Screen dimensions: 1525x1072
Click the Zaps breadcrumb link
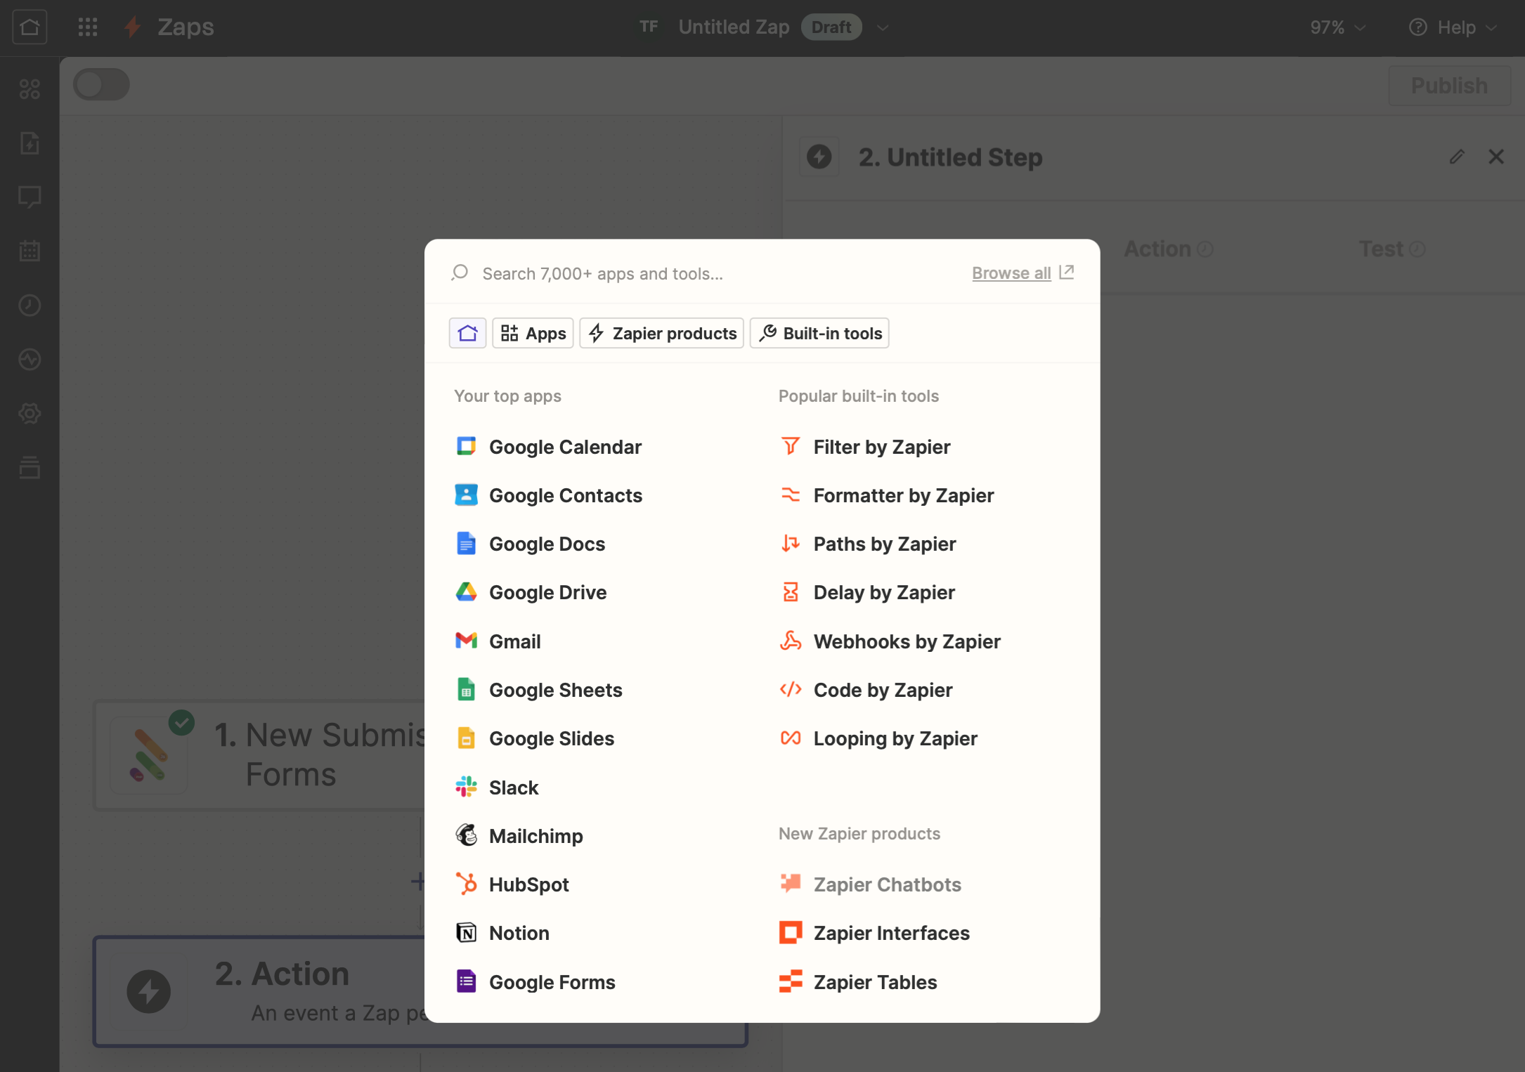[186, 27]
